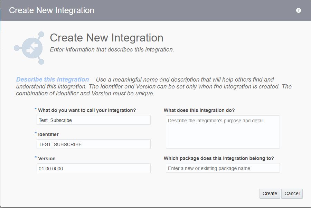Open the help question mark icon
This screenshot has width=311, height=208.
tap(298, 10)
